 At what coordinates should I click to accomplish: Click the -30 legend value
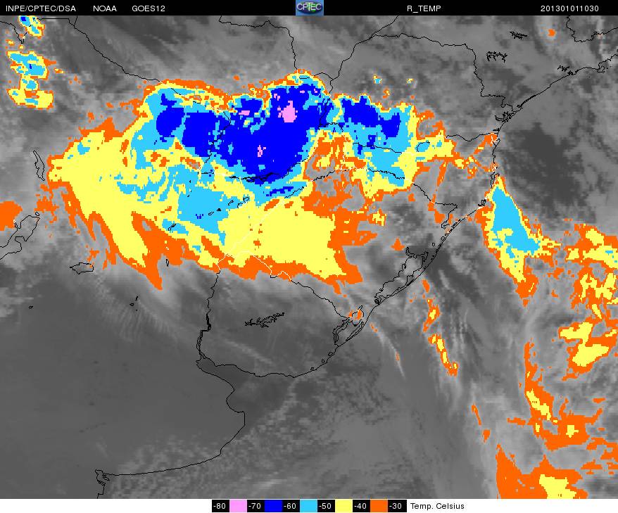397,506
